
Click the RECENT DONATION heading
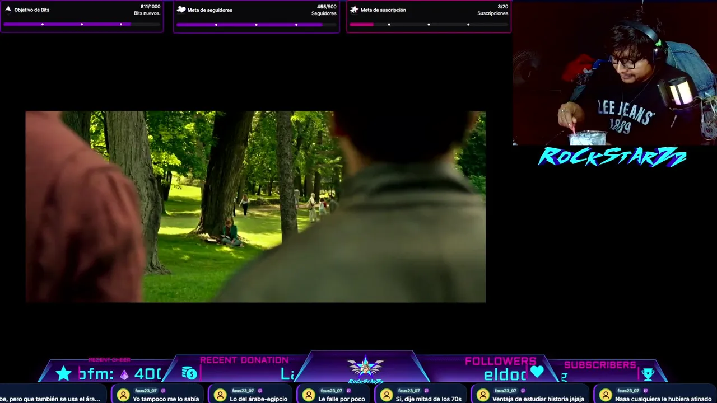(x=244, y=360)
